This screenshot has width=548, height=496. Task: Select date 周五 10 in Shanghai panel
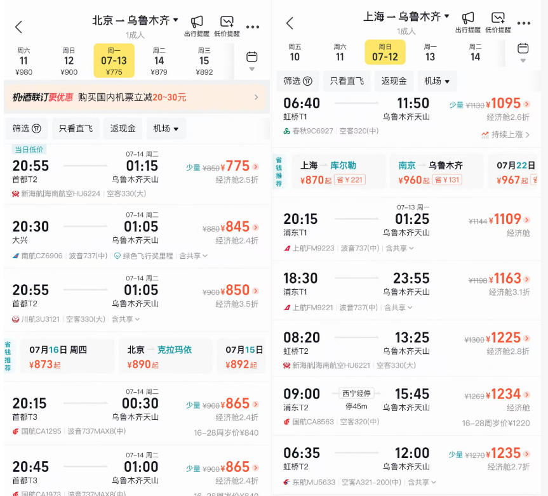[295, 53]
